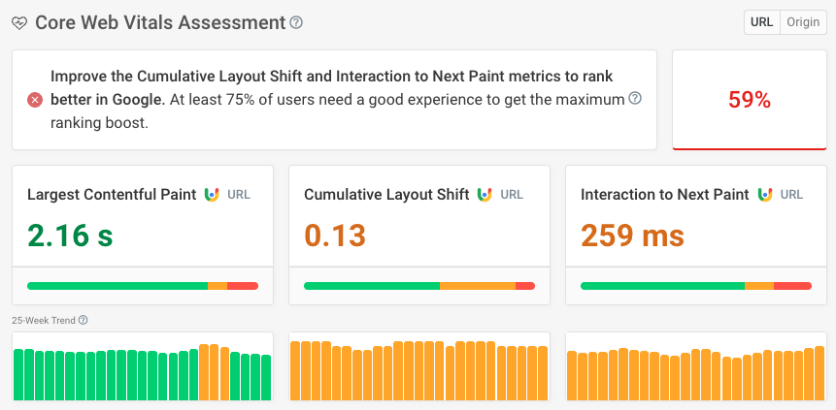Click the Largest Contentful Paint heading
This screenshot has height=410, width=836.
(112, 195)
